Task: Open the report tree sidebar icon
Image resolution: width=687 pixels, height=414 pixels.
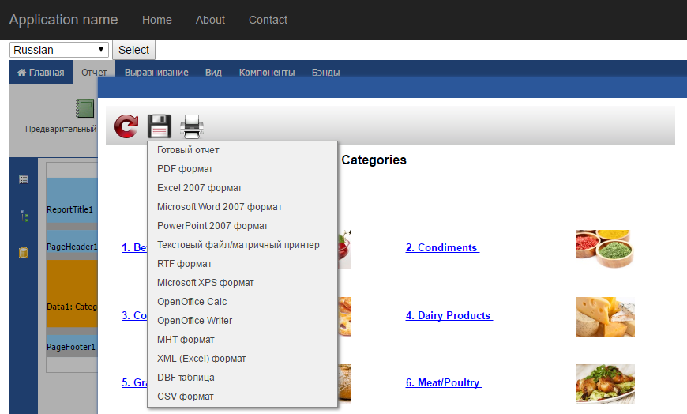Action: pyautogui.click(x=24, y=216)
